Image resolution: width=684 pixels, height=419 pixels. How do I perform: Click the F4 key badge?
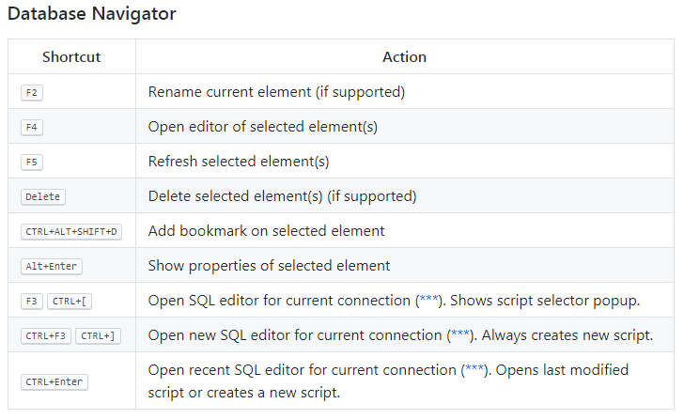tap(32, 128)
